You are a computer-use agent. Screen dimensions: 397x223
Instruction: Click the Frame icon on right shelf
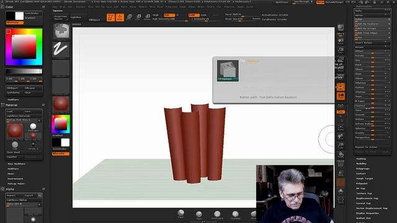pyautogui.click(x=341, y=128)
